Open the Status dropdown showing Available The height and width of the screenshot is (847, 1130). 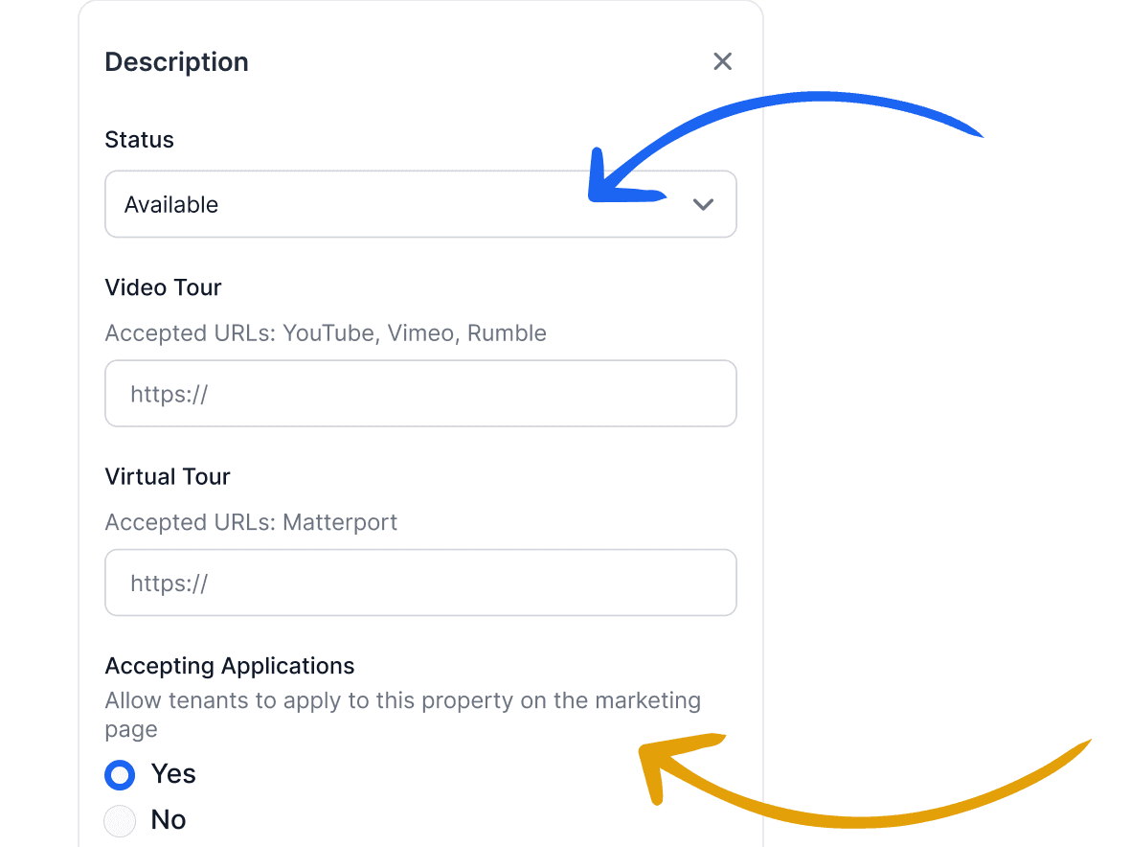click(x=421, y=204)
